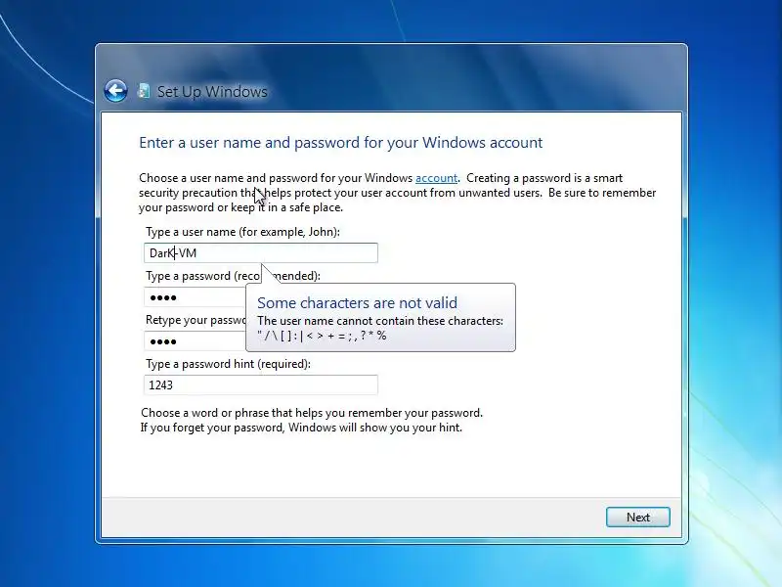Viewport: 782px width, 587px height.
Task: Go back using the blue arrow button
Action: [115, 91]
